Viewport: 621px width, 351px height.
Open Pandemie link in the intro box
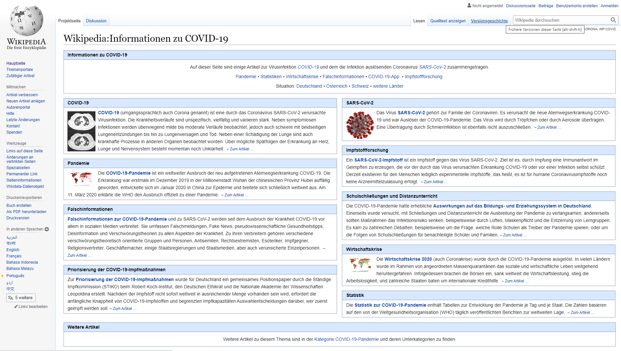point(246,77)
